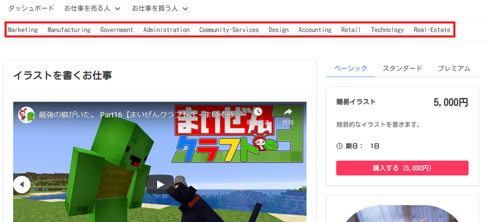The width and height of the screenshot is (488, 222).
Task: Open the Manufacturing category
Action: pos(69,30)
